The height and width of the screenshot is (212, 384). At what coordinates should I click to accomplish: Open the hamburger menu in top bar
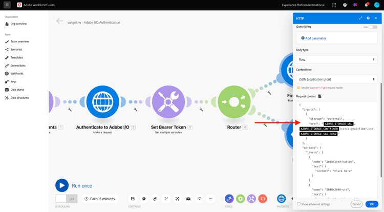pos(7,5)
